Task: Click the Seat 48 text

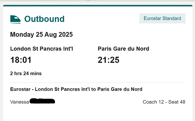Action: 177,102
